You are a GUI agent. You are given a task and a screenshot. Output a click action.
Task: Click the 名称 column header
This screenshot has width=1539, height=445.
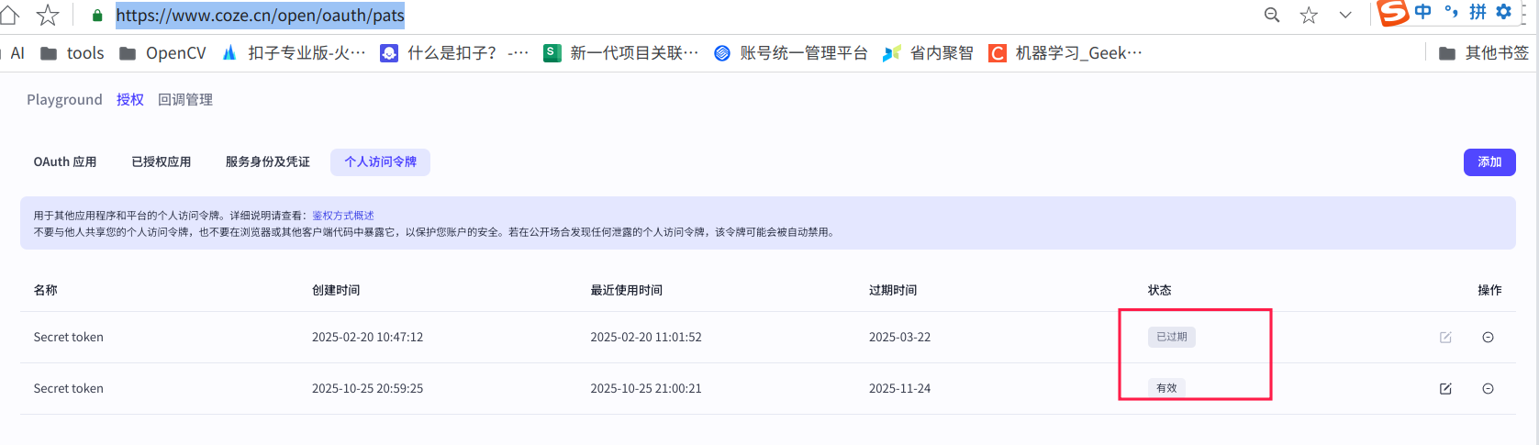(x=46, y=290)
